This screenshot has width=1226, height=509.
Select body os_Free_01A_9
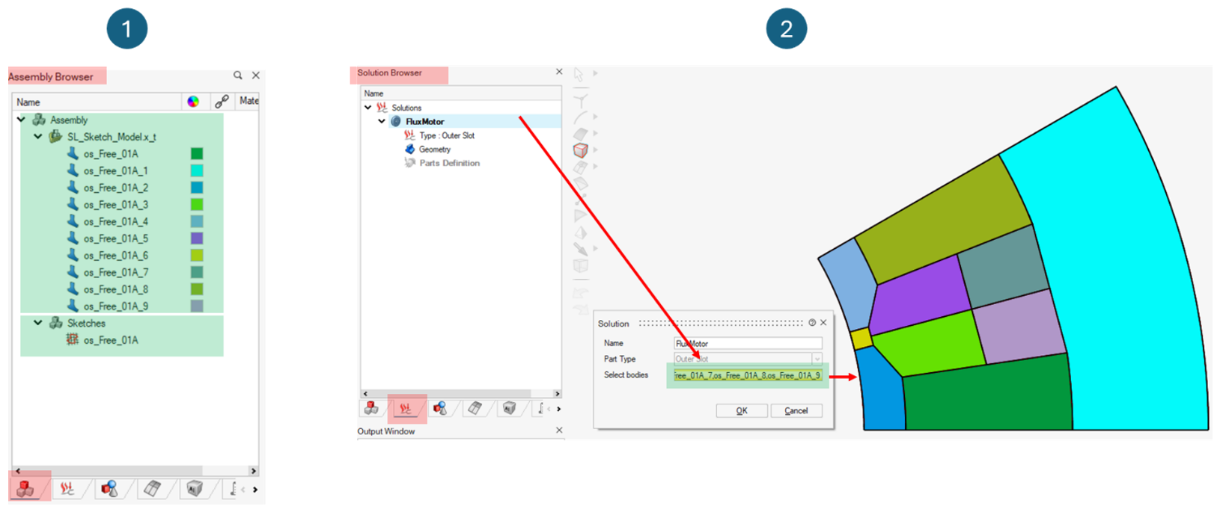point(115,306)
